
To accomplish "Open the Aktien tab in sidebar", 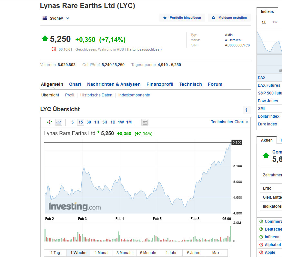I will (x=267, y=140).
